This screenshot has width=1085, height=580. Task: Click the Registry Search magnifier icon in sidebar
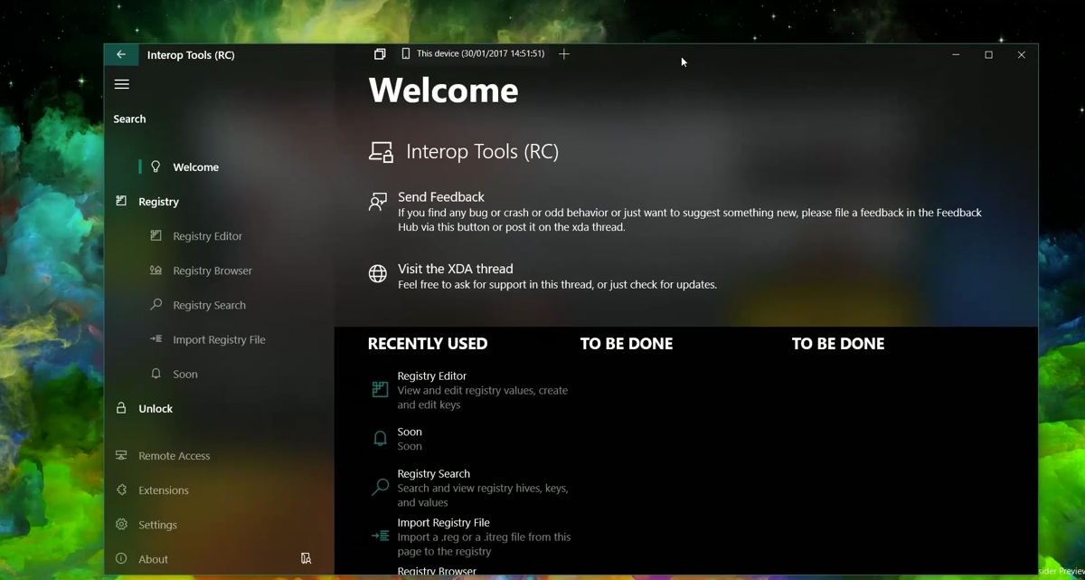pyautogui.click(x=156, y=305)
